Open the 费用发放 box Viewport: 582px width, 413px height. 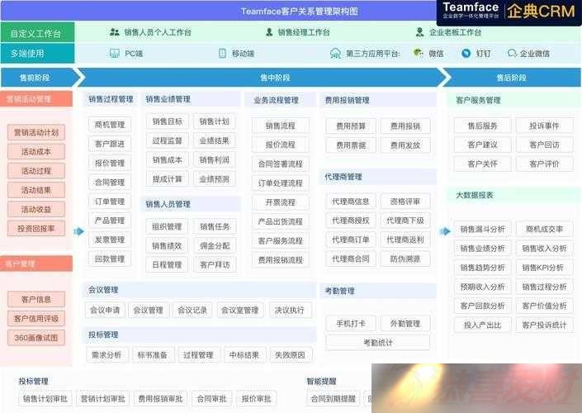coord(405,145)
